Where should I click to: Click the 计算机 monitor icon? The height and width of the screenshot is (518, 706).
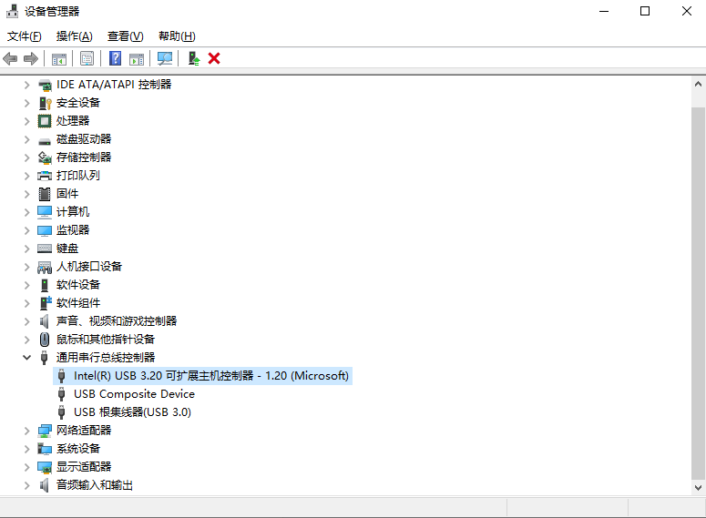[45, 212]
